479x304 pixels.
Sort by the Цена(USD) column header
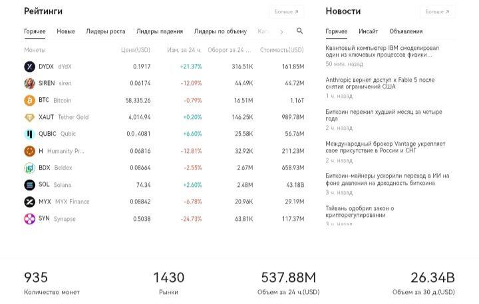136,50
